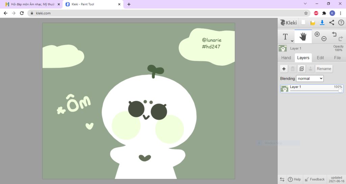Zoom out with the minus magnifier icon
Viewport: 346px width, 184px height.
coord(324,39)
